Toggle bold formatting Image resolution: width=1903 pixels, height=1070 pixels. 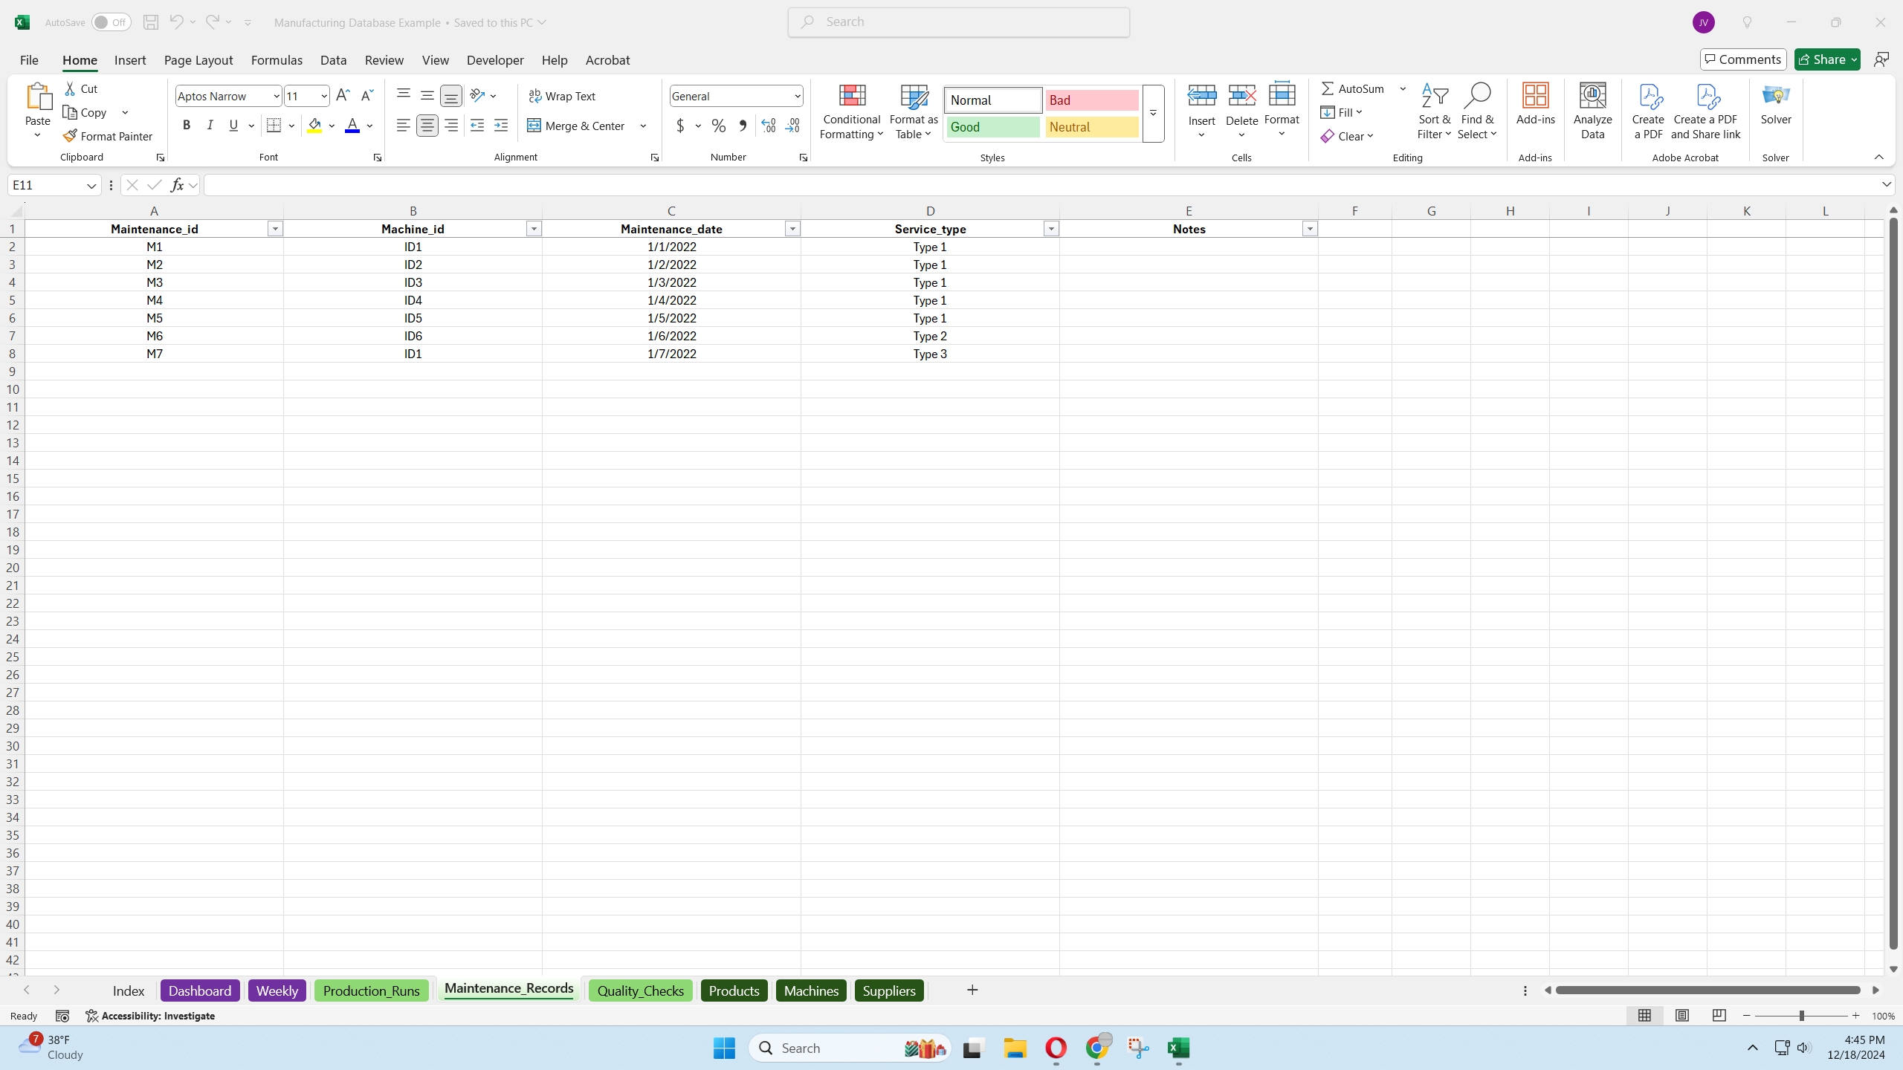point(187,126)
